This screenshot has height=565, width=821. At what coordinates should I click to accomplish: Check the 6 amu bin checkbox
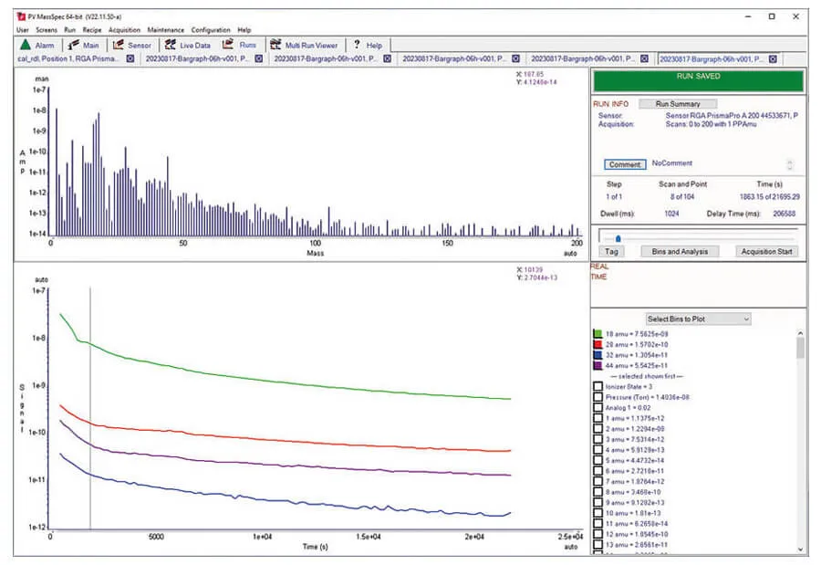pyautogui.click(x=598, y=471)
